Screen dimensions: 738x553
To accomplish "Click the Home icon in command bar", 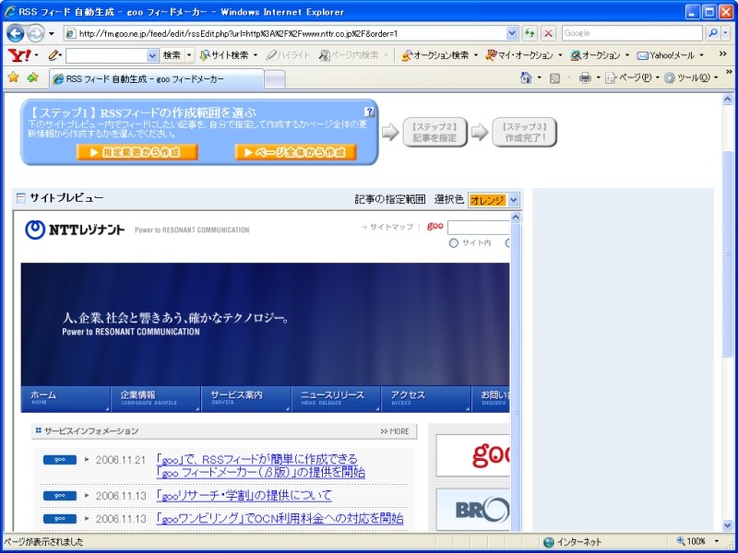I will (525, 78).
